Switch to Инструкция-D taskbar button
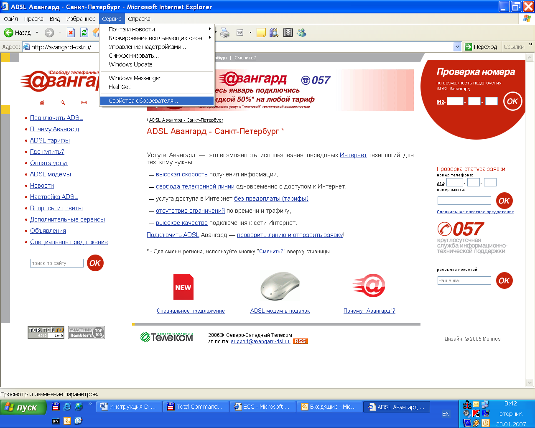The image size is (535, 428). point(129,407)
